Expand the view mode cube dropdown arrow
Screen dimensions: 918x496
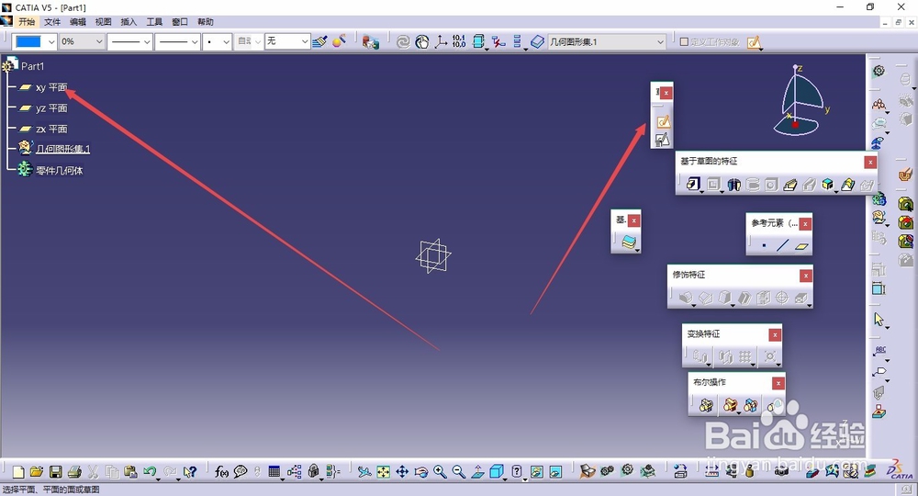tap(505, 479)
